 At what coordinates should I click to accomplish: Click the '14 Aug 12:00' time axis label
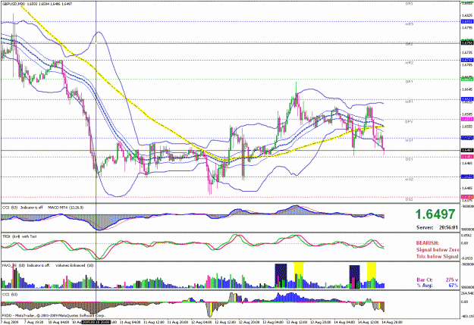[367, 323]
